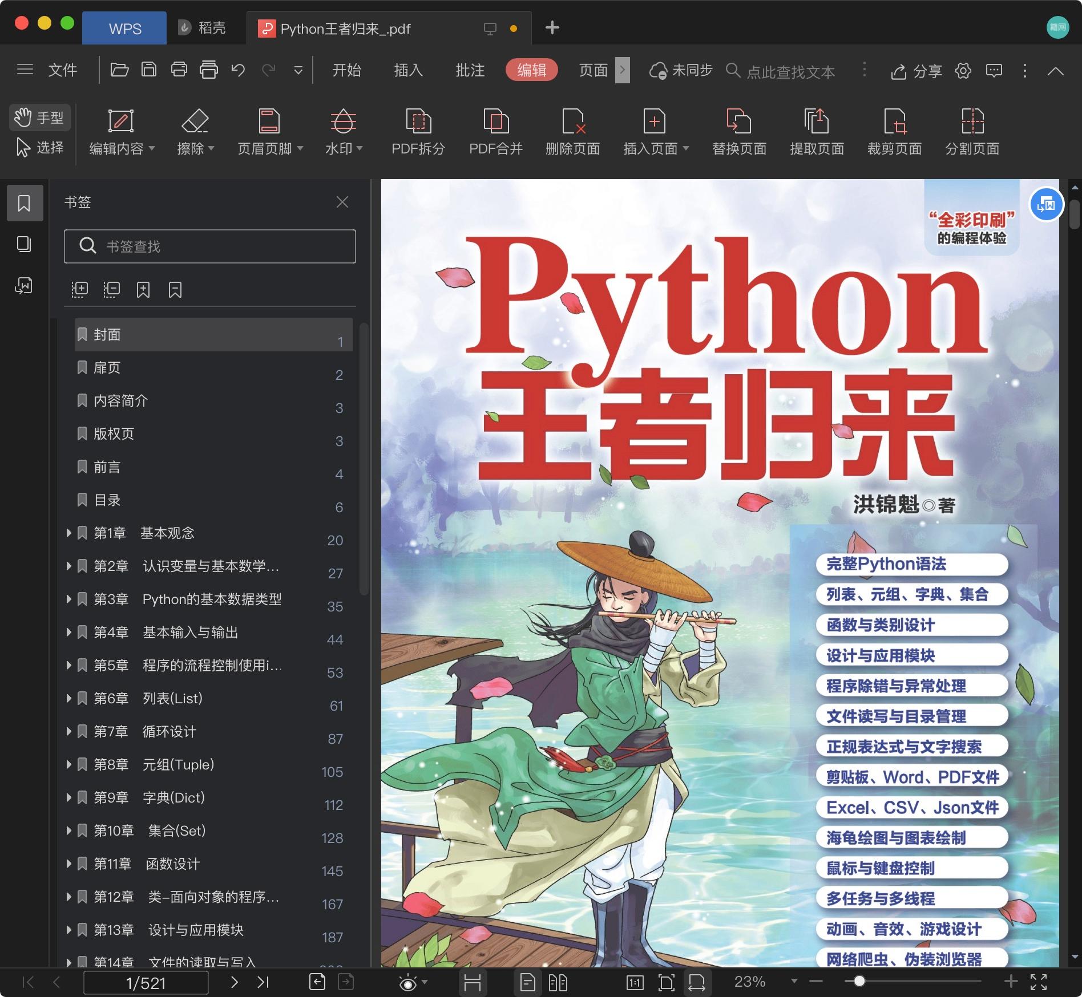Choose 裁剪页面 crop page tool

point(894,132)
